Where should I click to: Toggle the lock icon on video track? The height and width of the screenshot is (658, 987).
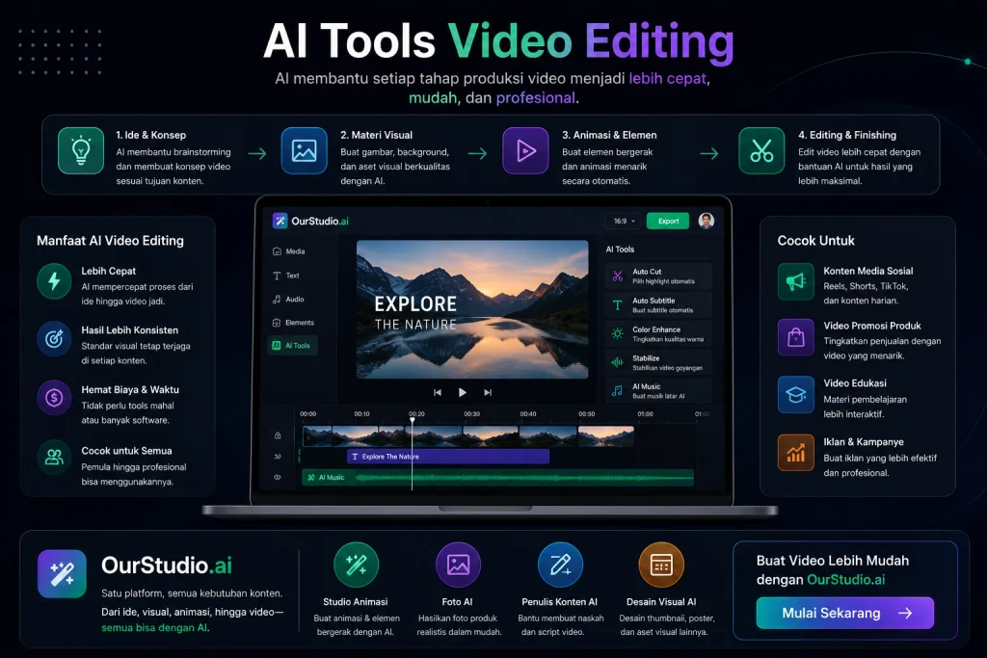point(278,435)
